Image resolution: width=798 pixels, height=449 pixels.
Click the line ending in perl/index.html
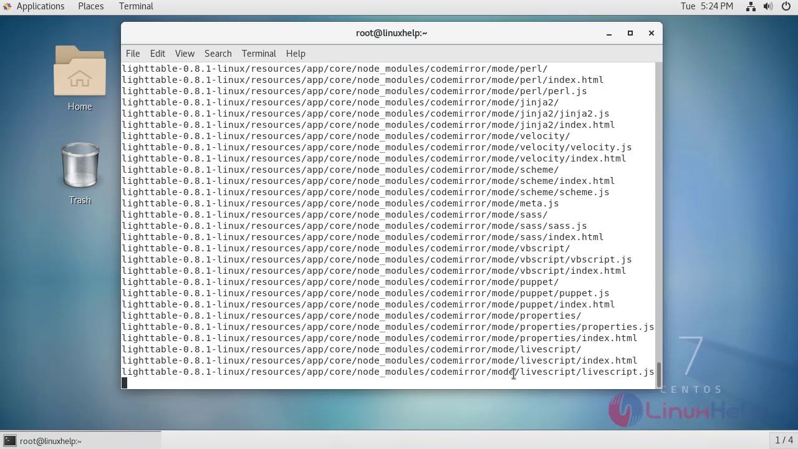362,80
